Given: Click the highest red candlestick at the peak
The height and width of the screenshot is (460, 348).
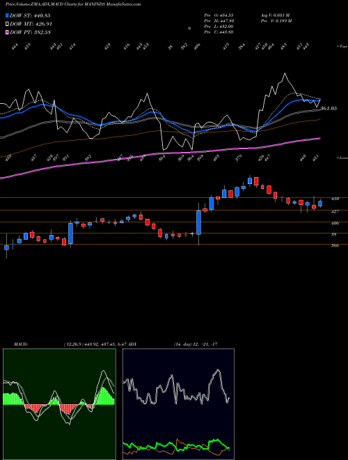Looking at the screenshot, I should tap(256, 181).
